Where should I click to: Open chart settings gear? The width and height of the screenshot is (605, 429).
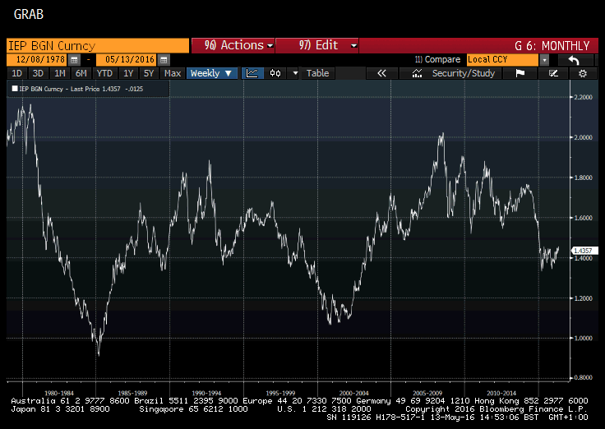583,73
